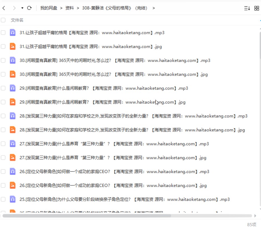Go back to the previous folder
Image resolution: width=261 pixels, height=228 pixels.
4,8
